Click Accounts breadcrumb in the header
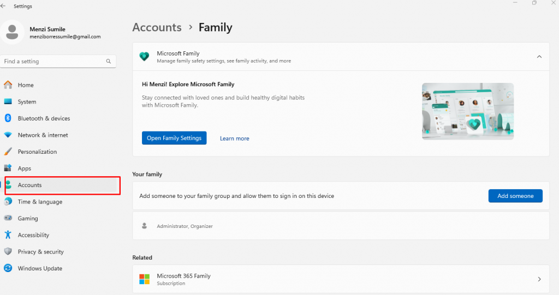Screen dimensions: 559x295 pyautogui.click(x=157, y=27)
